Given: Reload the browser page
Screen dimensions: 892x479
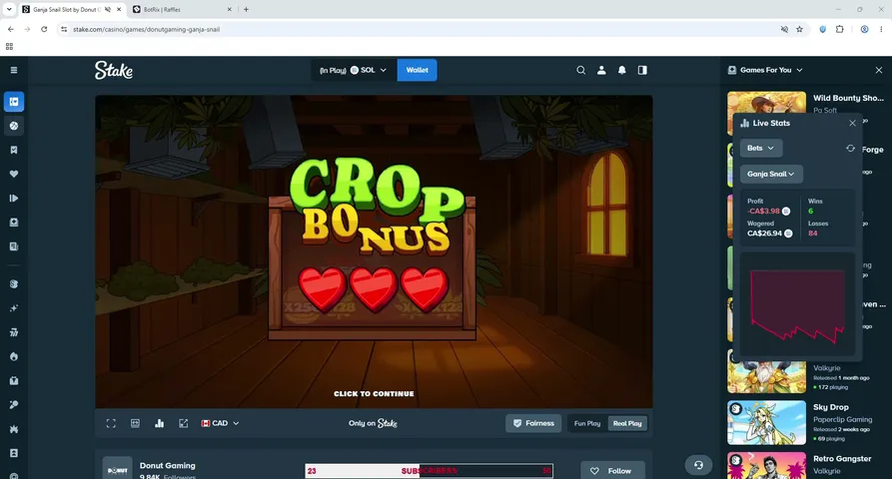Looking at the screenshot, I should click(x=44, y=29).
